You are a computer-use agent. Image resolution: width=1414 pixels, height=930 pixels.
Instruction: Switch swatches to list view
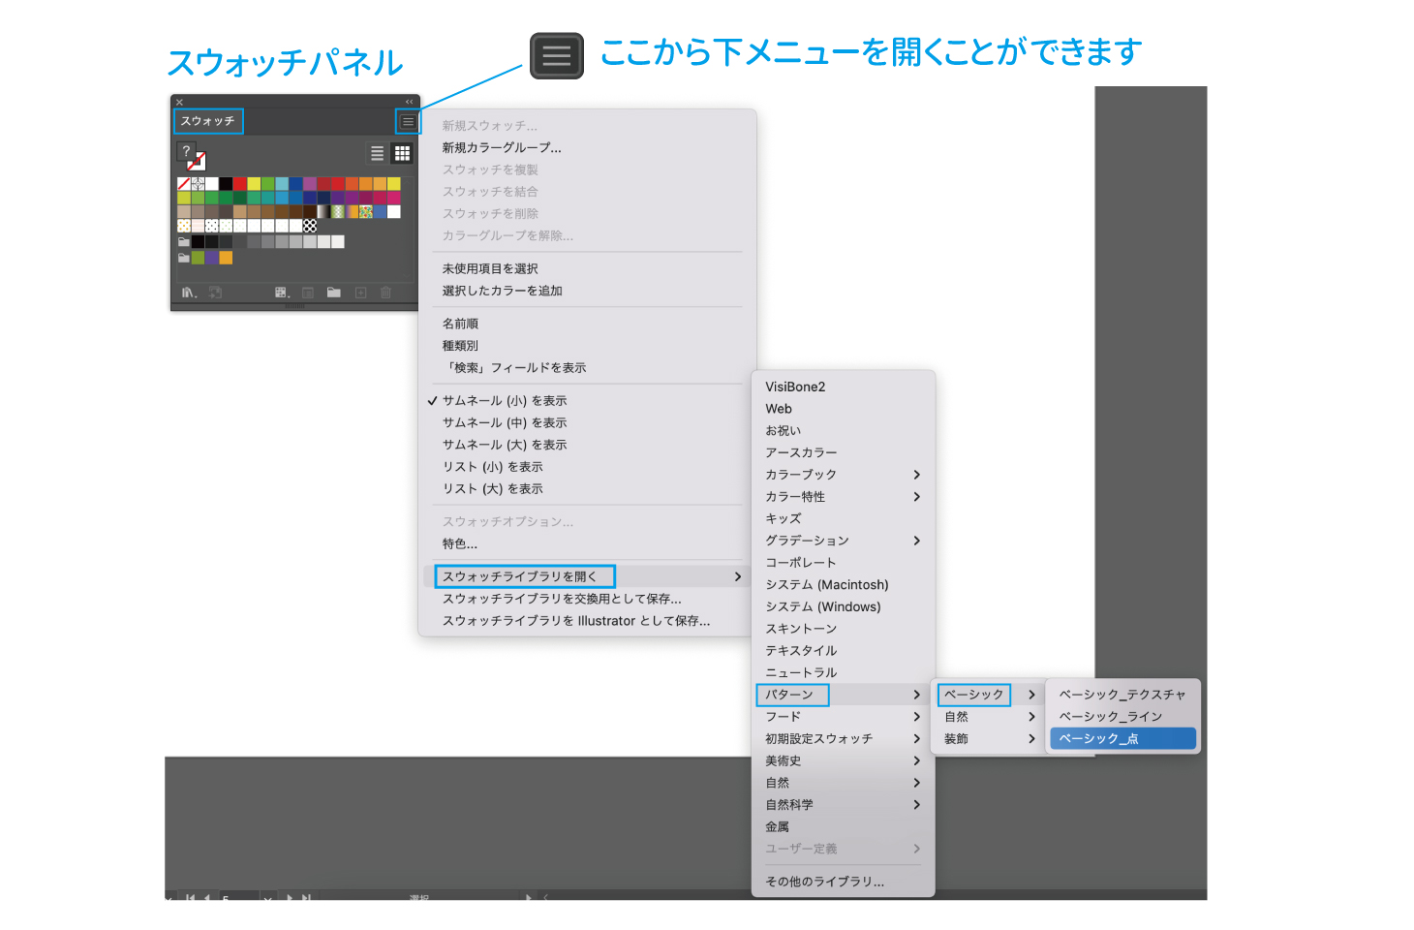tap(378, 153)
